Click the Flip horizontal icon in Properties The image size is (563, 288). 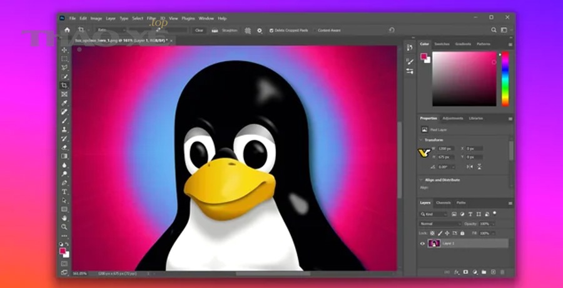(x=470, y=167)
